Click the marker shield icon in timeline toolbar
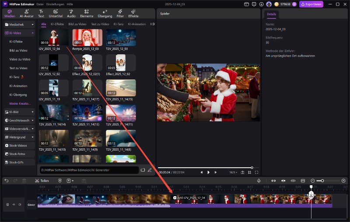 tap(60, 181)
